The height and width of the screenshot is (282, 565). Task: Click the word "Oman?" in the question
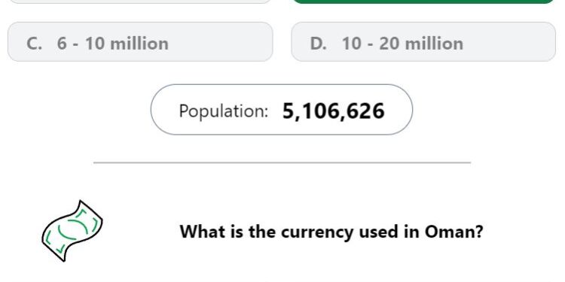454,232
